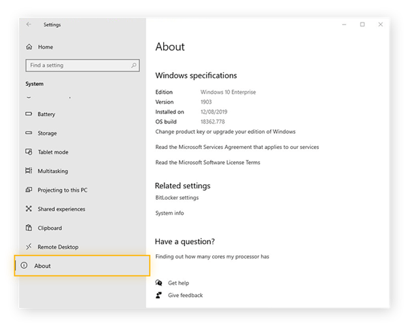This screenshot has height=327, width=408.
Task: Select the Clipboard icon
Action: click(29, 228)
